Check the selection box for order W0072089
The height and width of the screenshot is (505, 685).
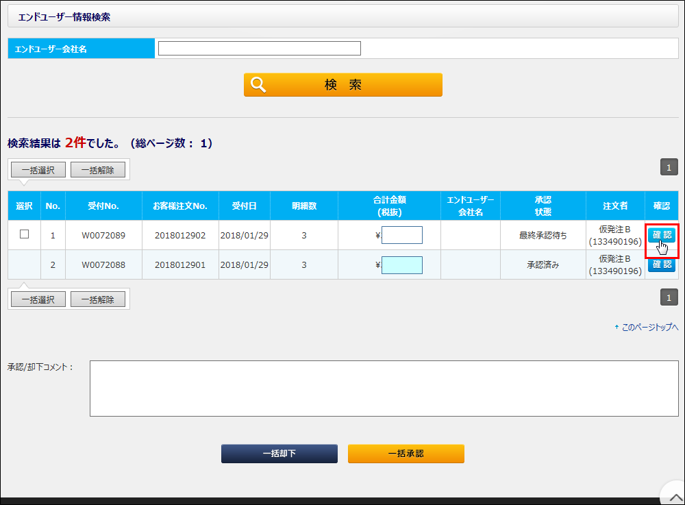[25, 234]
